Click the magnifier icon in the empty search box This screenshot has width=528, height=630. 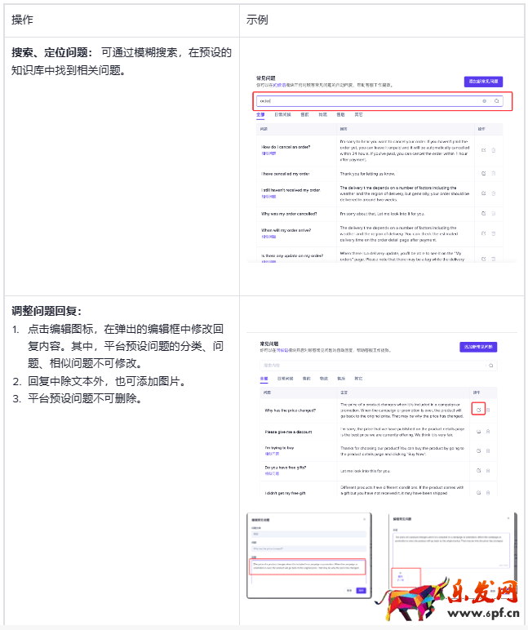tap(491, 366)
